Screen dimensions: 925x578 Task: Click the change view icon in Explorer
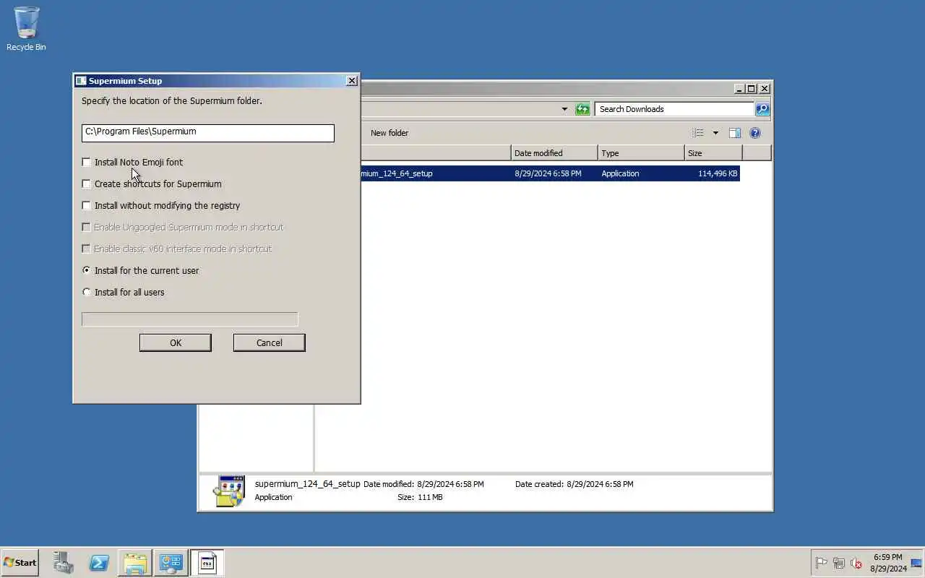click(x=698, y=133)
